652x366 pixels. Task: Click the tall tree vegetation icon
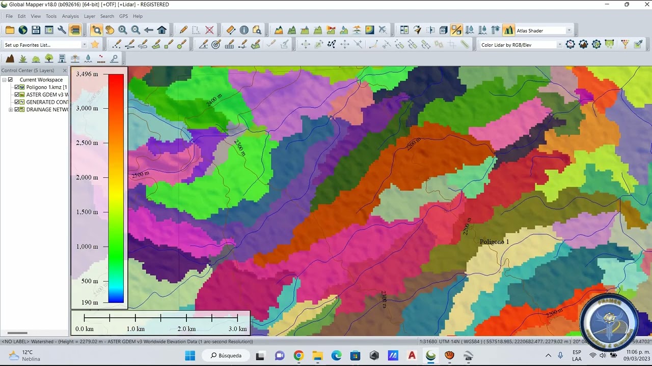point(49,59)
